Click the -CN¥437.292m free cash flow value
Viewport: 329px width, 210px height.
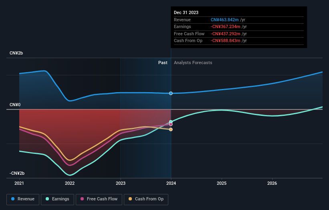(226, 34)
